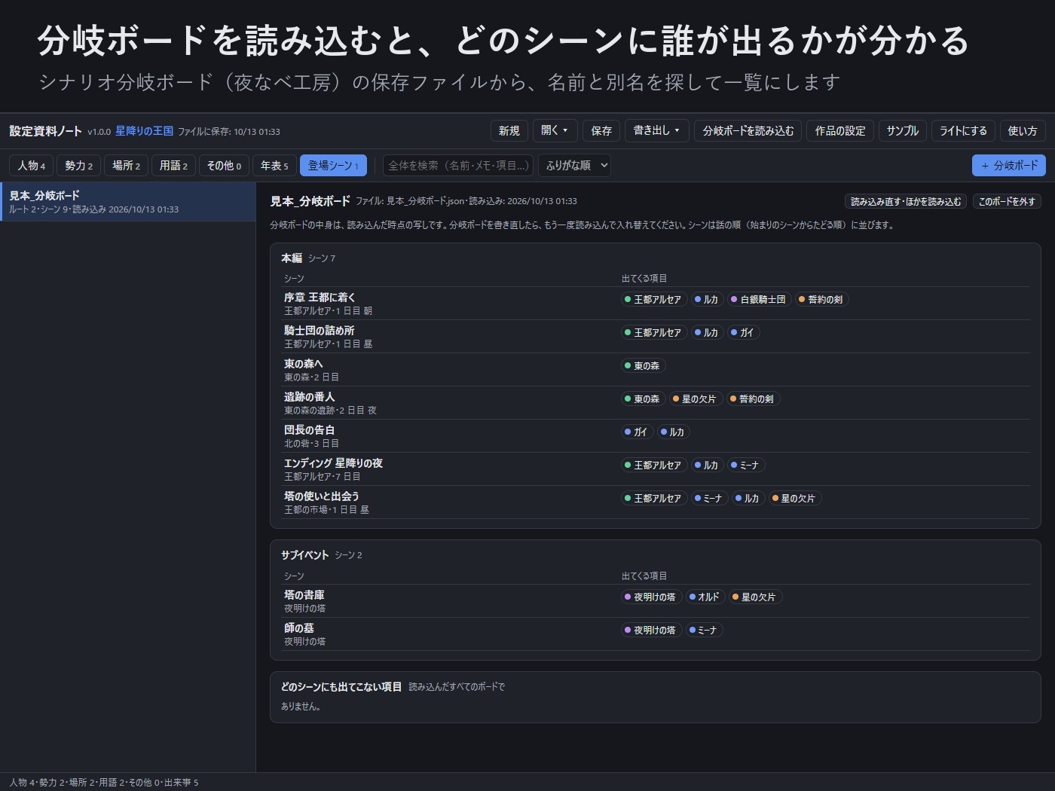Click 読み込み直す・ほかを読み込む button
The height and width of the screenshot is (791, 1055).
[x=906, y=202]
